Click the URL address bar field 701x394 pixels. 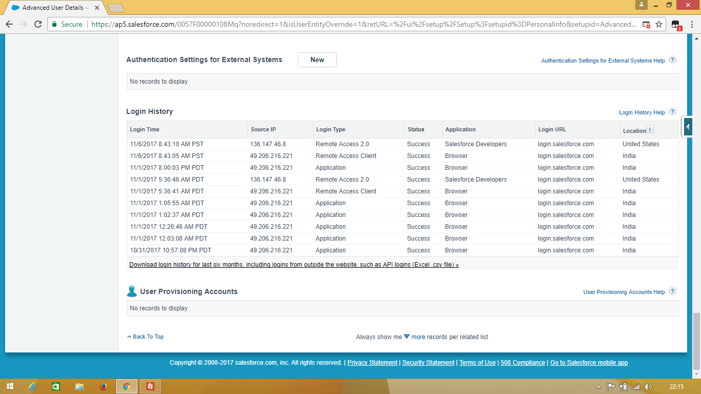pyautogui.click(x=359, y=24)
